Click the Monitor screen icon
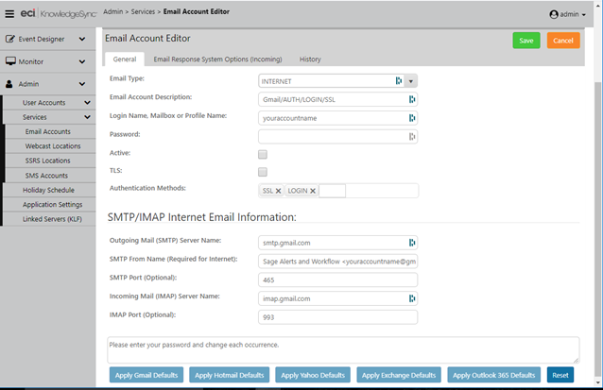 pyautogui.click(x=10, y=61)
